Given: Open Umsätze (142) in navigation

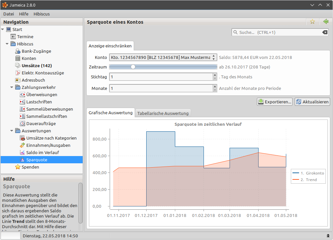Looking at the screenshot, I should click(x=37, y=66).
